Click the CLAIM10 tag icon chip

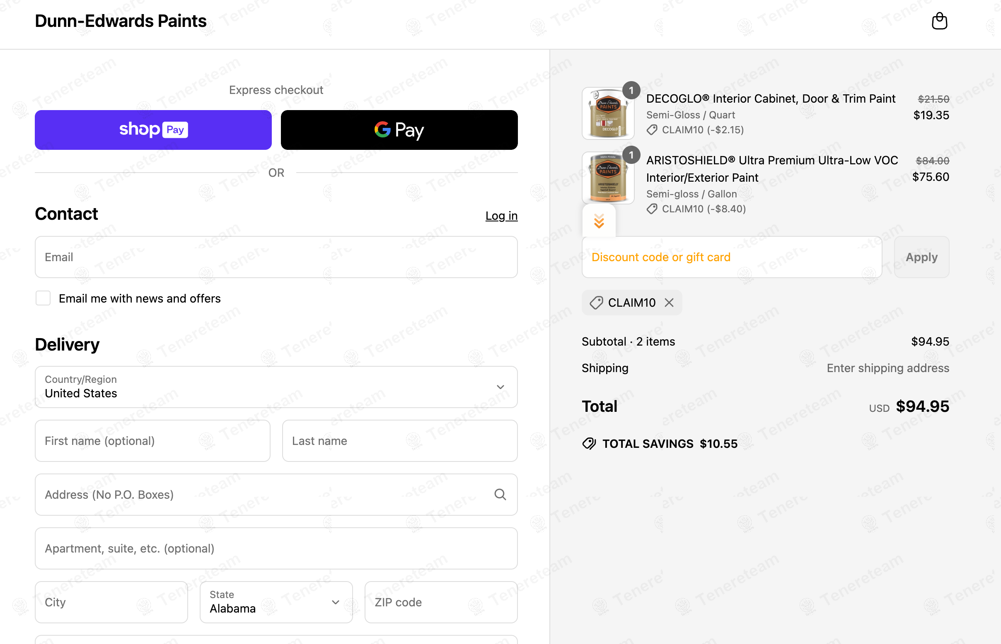(x=596, y=303)
